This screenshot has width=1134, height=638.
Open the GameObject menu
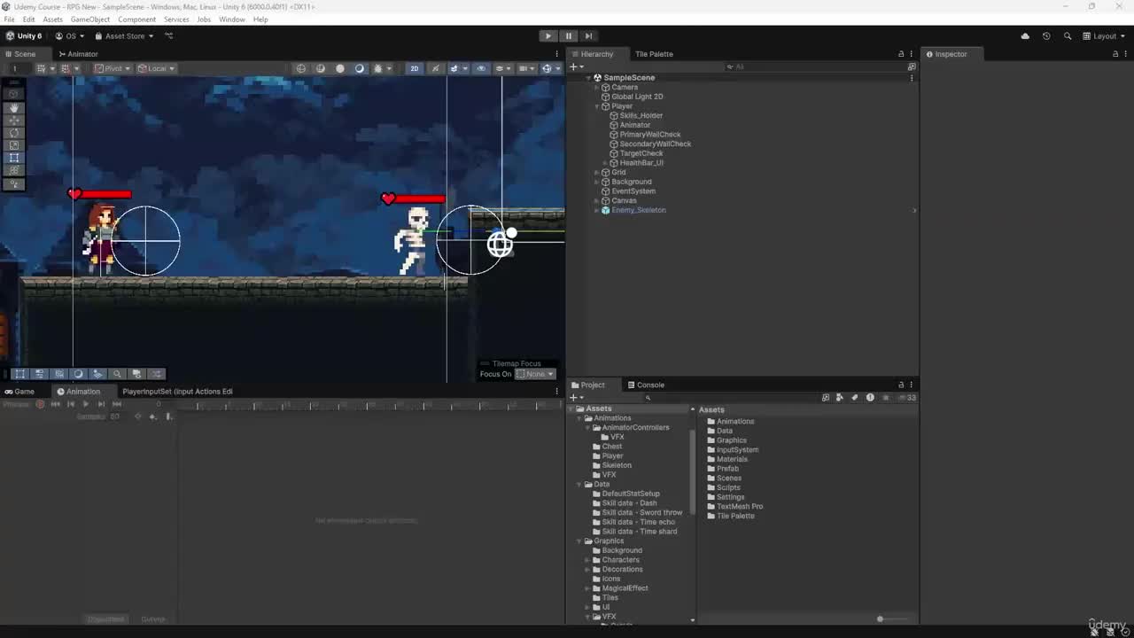pyautogui.click(x=90, y=19)
